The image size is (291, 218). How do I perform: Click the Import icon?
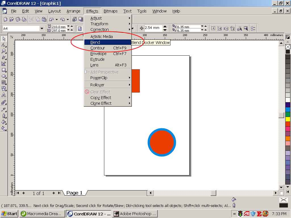74,19
